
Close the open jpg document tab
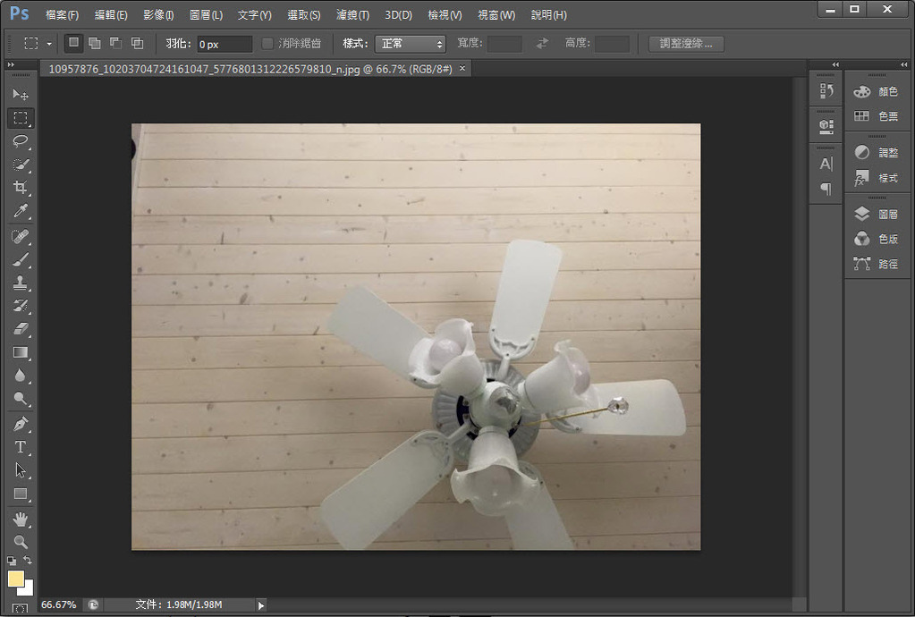tap(462, 68)
